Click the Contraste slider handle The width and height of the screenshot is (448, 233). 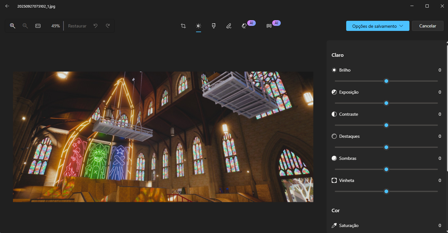[386, 125]
